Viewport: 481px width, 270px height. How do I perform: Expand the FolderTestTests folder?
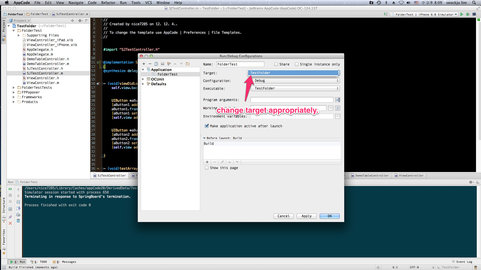point(14,87)
